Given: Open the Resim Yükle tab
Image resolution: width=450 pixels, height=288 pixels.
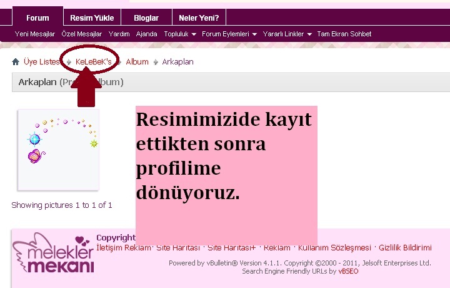Looking at the screenshot, I should [x=92, y=18].
